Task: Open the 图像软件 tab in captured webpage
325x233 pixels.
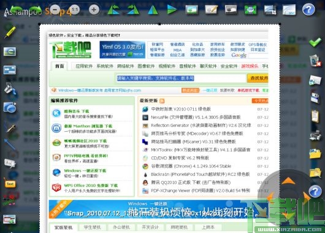Action: 146,66
